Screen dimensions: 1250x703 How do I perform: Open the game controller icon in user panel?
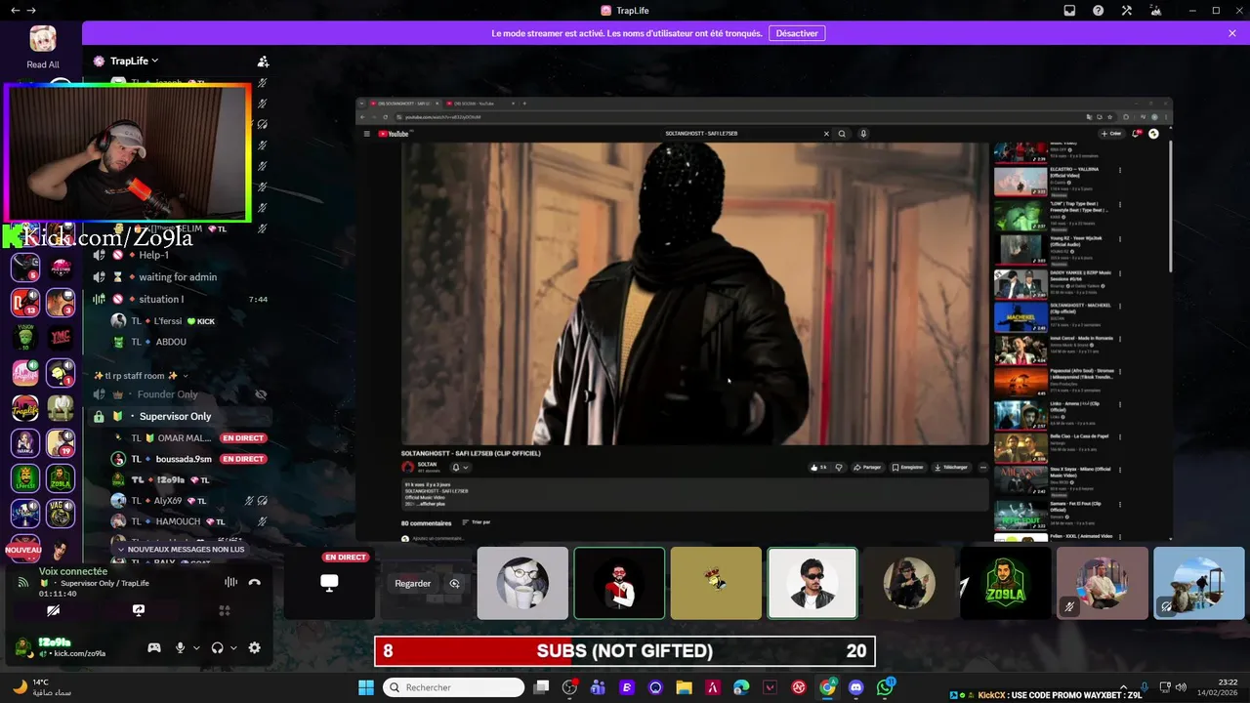pos(154,647)
